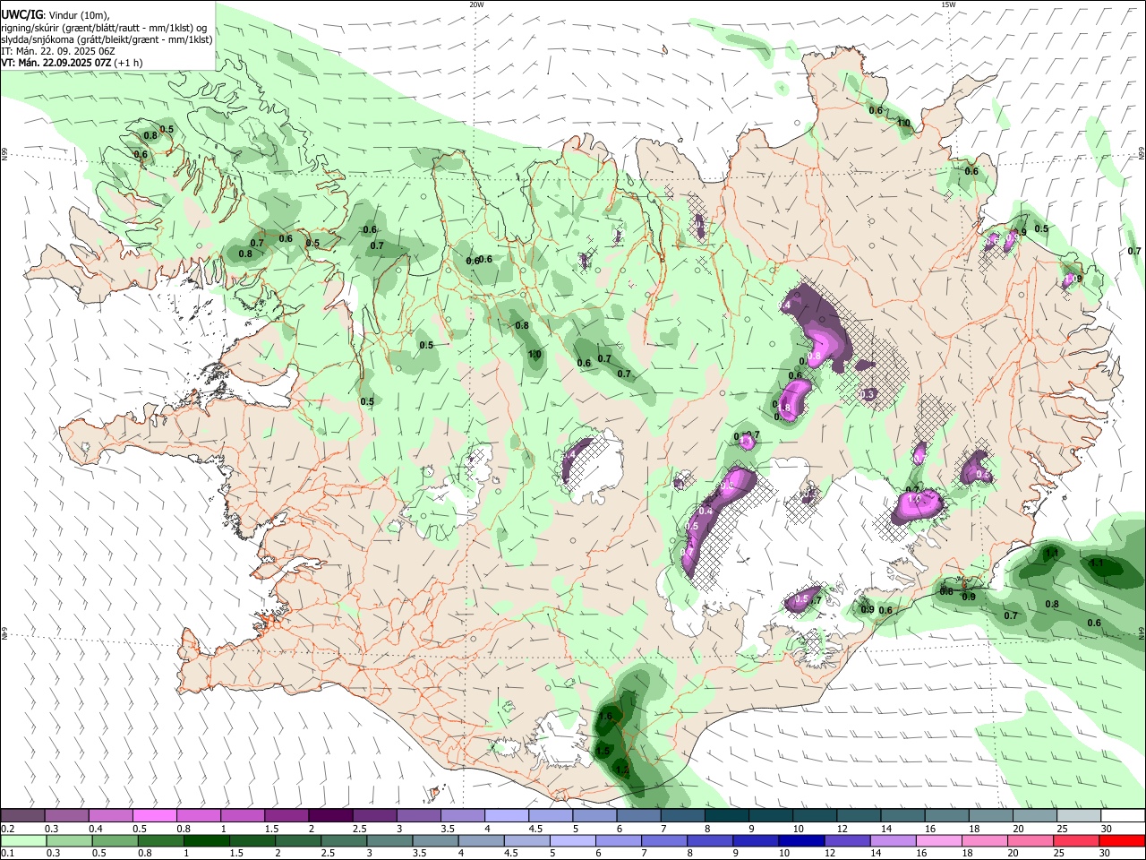Select the bright red rain swatch above 30
1146x860 pixels.
[x=1123, y=841]
